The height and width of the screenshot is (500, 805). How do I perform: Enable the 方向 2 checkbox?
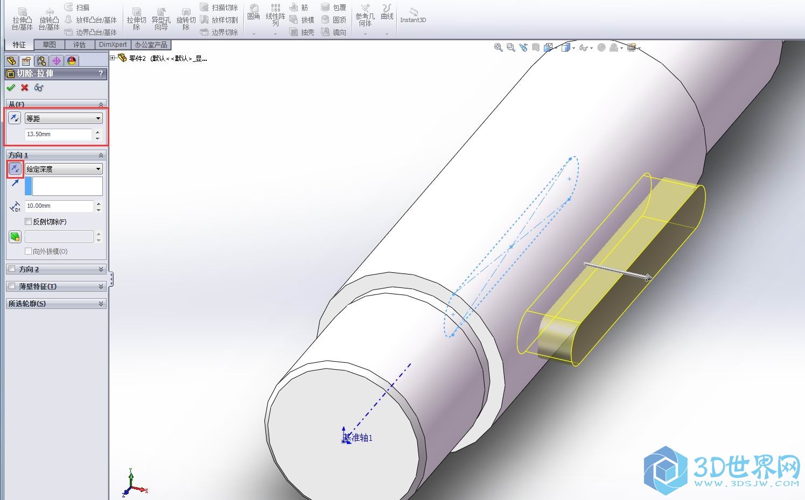[x=12, y=269]
